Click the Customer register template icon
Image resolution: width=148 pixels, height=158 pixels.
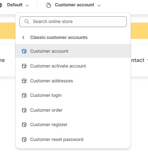[x=24, y=125]
